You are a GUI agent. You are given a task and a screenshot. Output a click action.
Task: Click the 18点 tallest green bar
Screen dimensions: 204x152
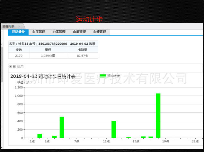pyautogui.click(x=158, y=116)
